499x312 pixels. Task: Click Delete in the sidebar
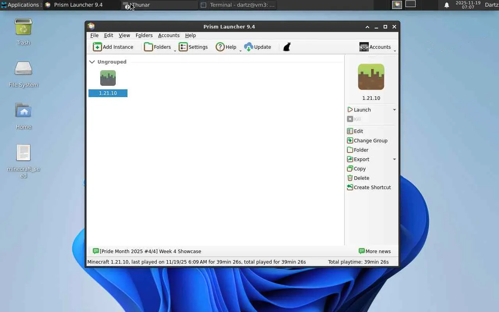[x=358, y=178]
